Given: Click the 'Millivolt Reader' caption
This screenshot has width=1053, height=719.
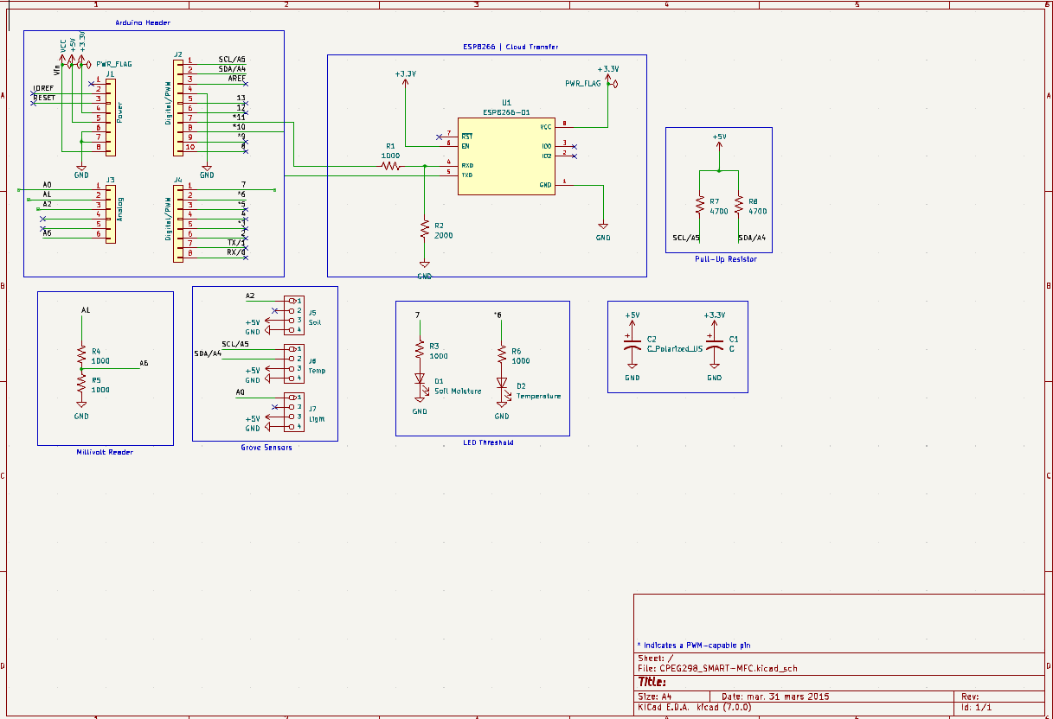Looking at the screenshot, I should pos(105,452).
